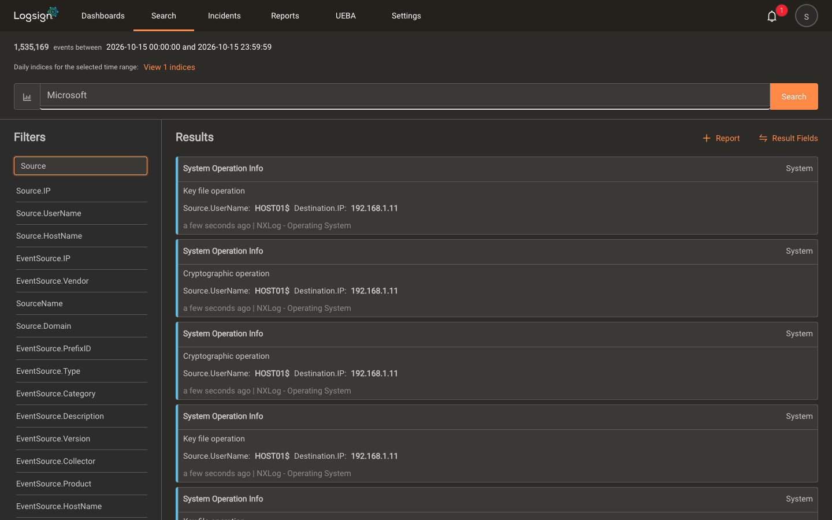Select the SourceName filter
This screenshot has height=520, width=832.
[81, 303]
